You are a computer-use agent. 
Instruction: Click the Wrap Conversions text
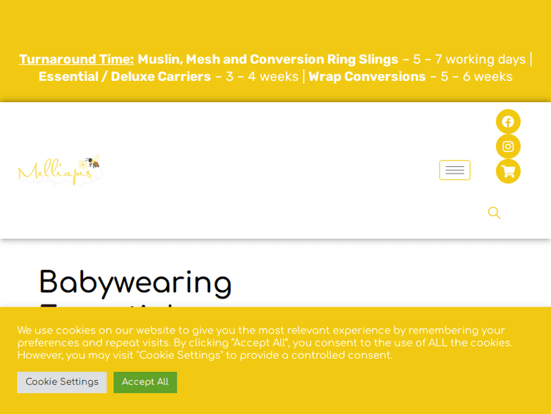point(367,76)
